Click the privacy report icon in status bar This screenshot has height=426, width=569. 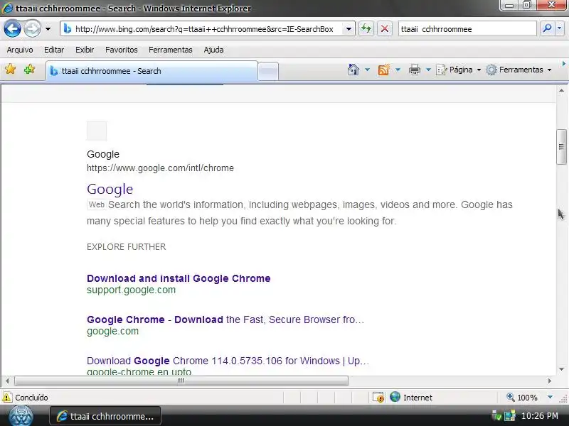[378, 398]
